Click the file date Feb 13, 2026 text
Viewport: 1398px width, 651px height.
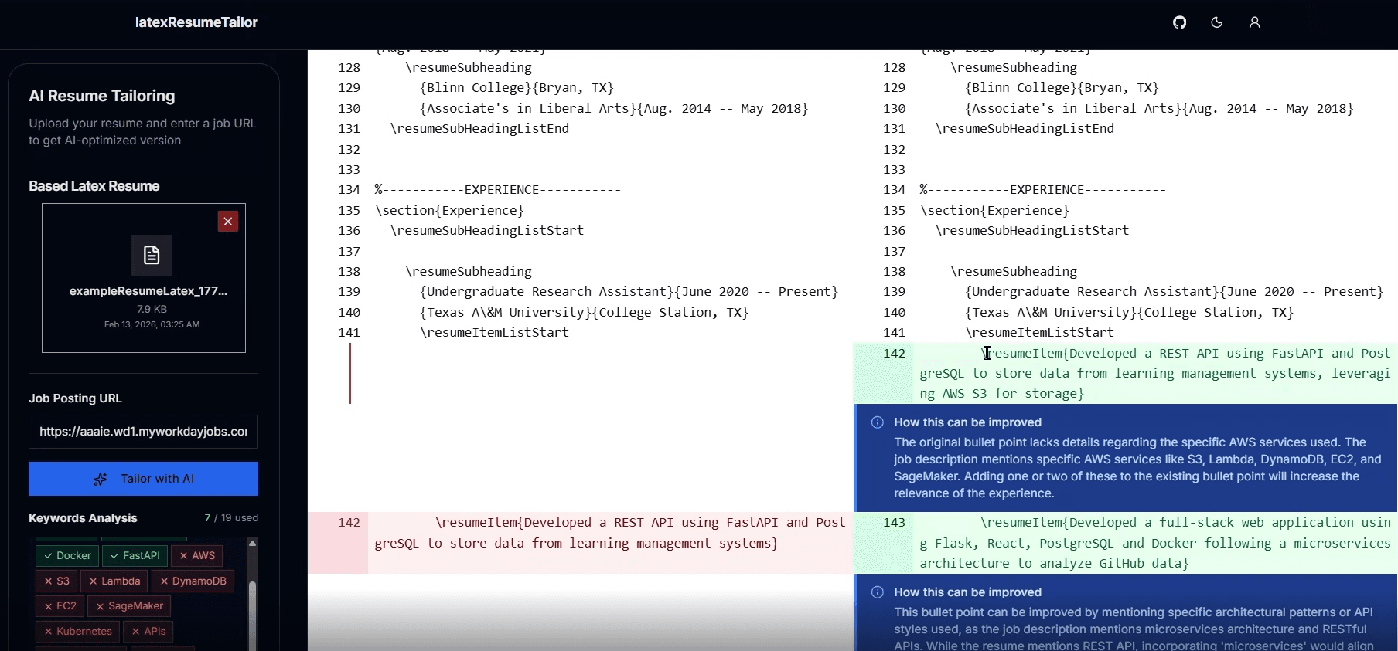point(152,324)
